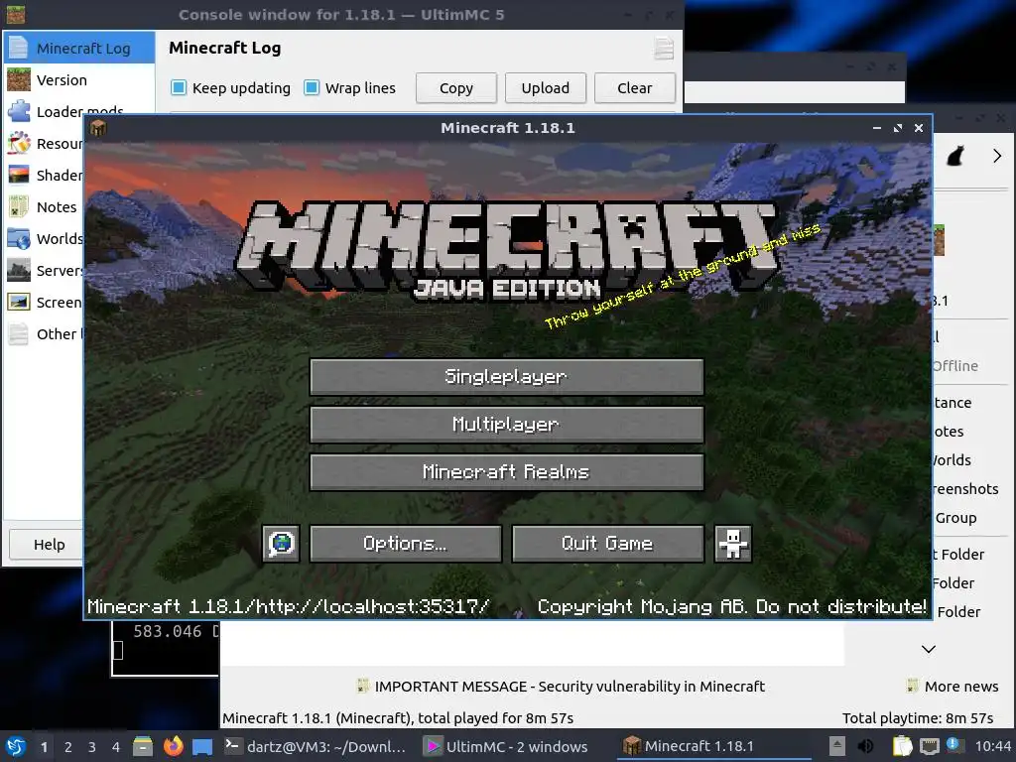Click Copy in the Minecraft Log console

point(456,88)
